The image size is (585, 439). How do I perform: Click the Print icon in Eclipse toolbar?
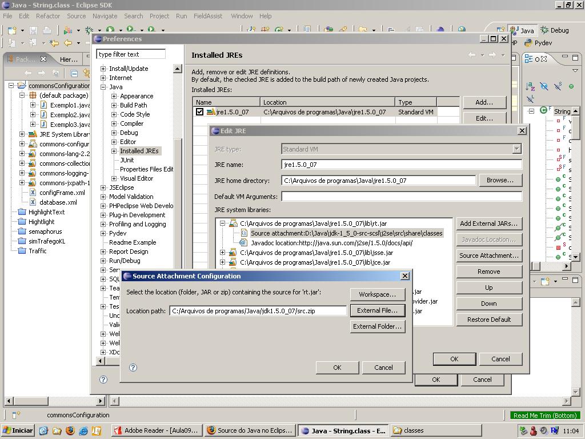[47, 30]
